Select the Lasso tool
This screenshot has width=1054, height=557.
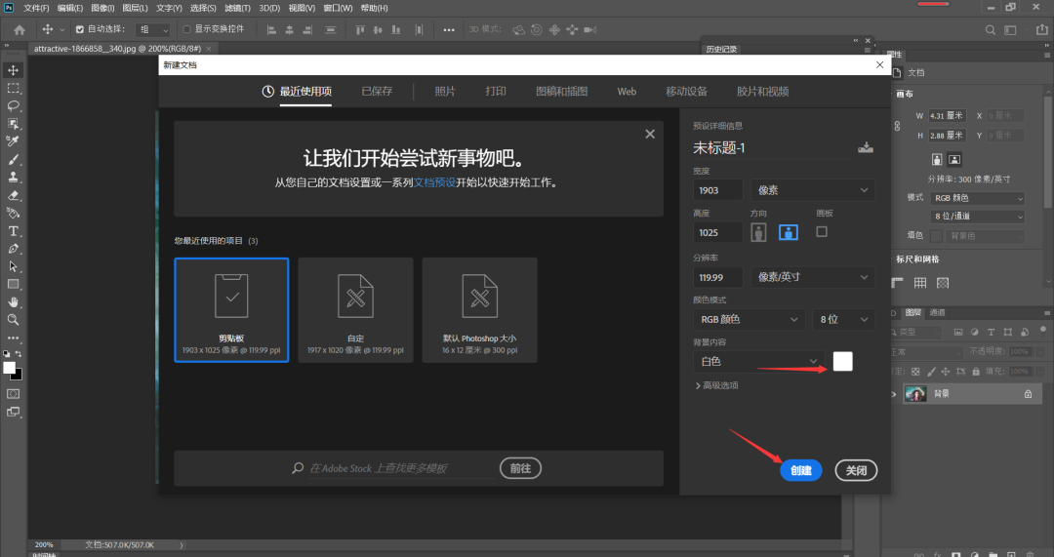click(14, 105)
